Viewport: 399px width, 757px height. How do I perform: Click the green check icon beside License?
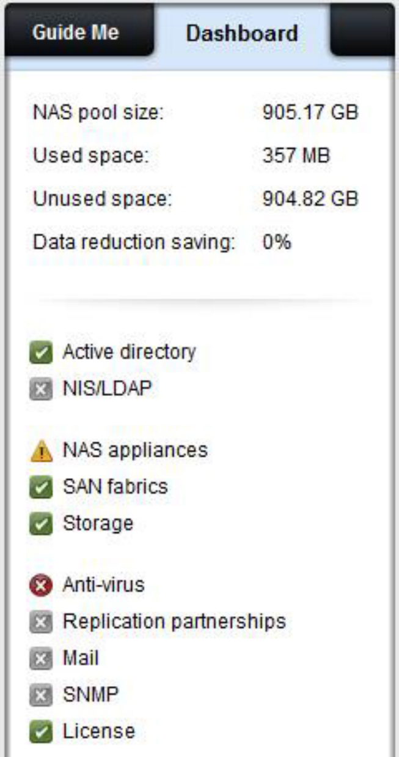click(x=40, y=733)
